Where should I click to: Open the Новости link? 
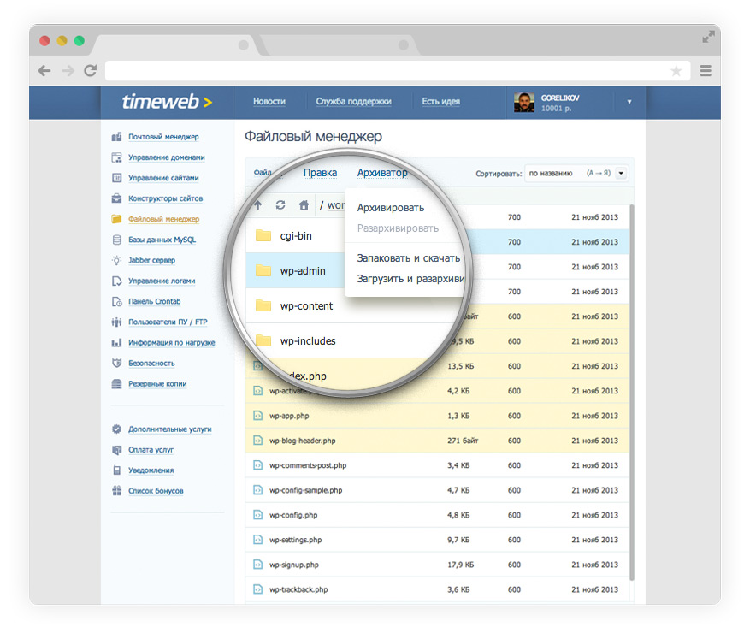[269, 101]
